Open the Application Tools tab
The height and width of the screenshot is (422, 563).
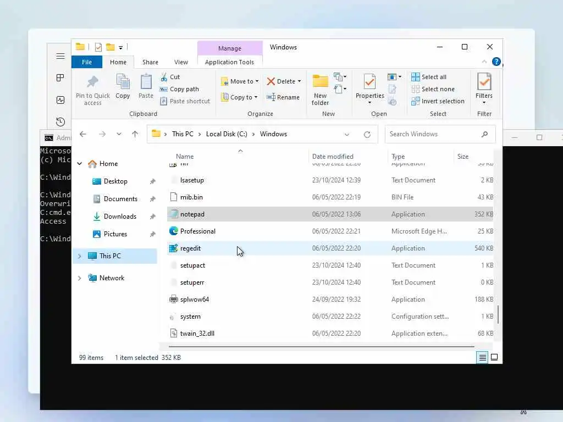tap(229, 62)
